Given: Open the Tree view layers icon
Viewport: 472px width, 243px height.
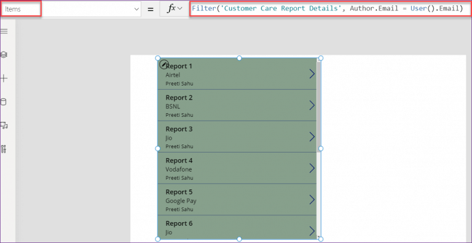Looking at the screenshot, I should (x=4, y=55).
